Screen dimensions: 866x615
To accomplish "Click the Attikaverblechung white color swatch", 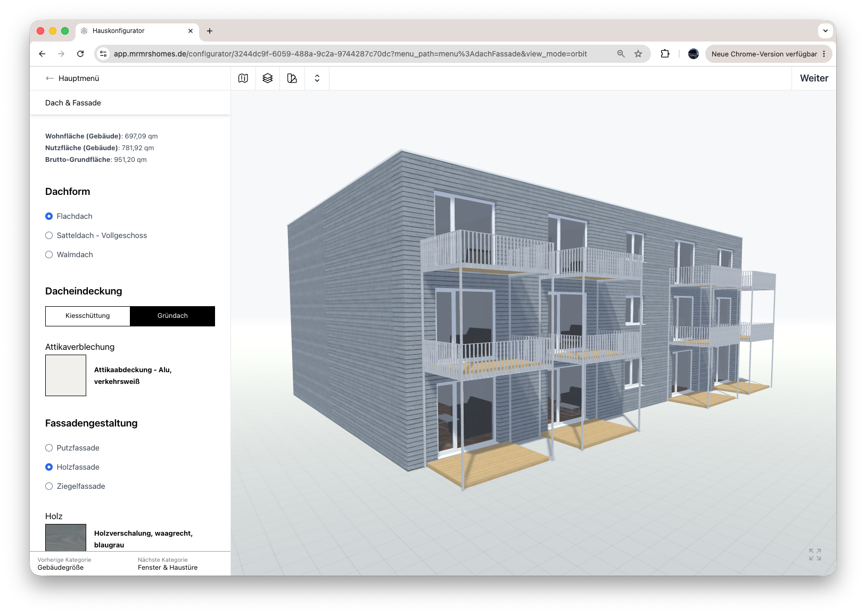I will pos(65,375).
